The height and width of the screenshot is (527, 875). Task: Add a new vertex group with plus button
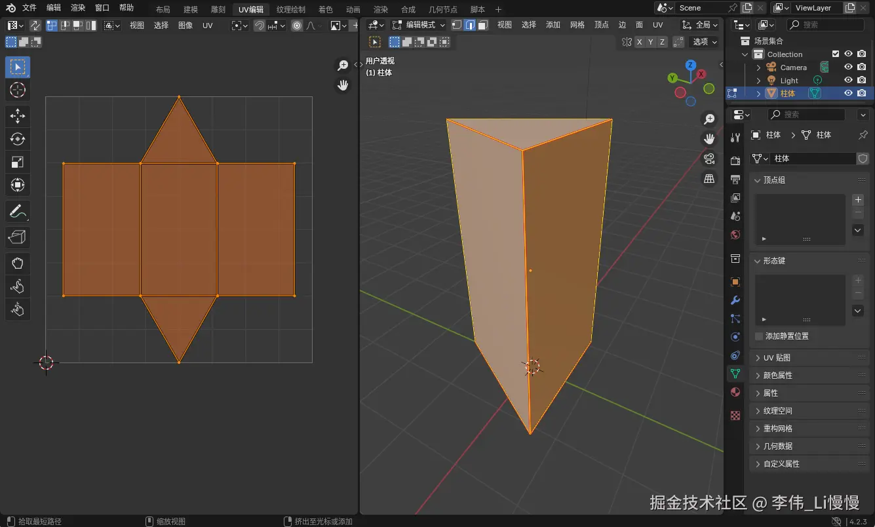pyautogui.click(x=858, y=200)
